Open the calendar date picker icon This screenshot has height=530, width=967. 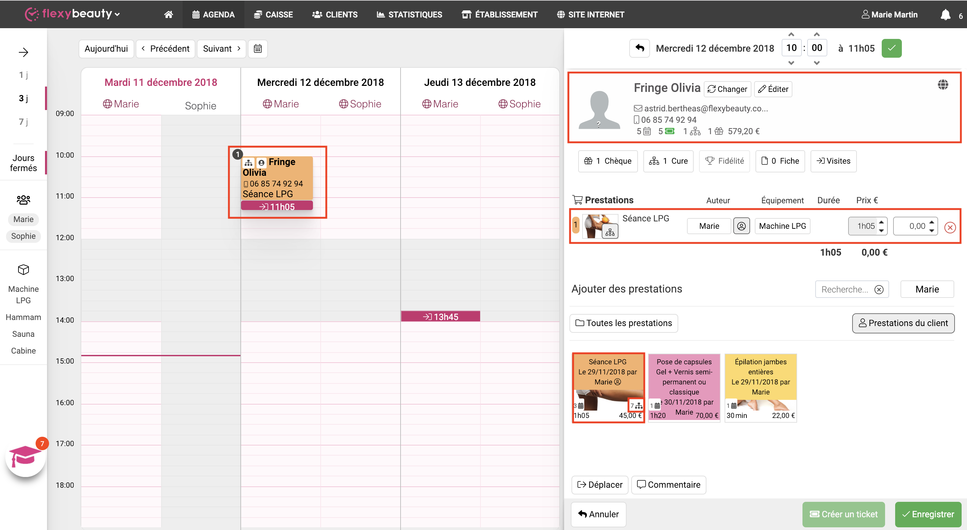258,49
